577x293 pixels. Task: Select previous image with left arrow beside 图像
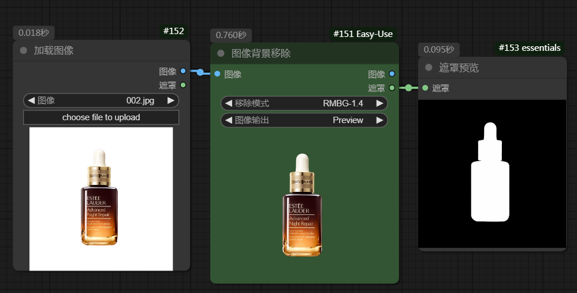[x=31, y=101]
